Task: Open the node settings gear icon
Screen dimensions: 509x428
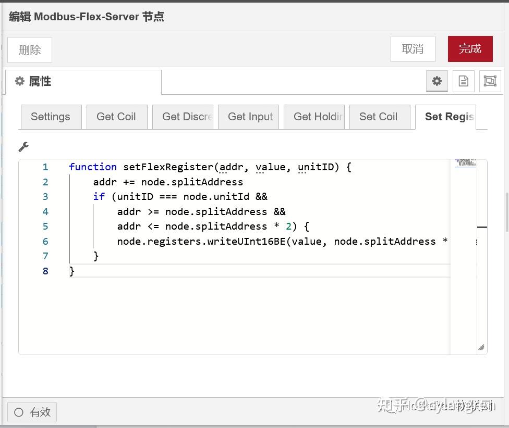Action: tap(437, 81)
